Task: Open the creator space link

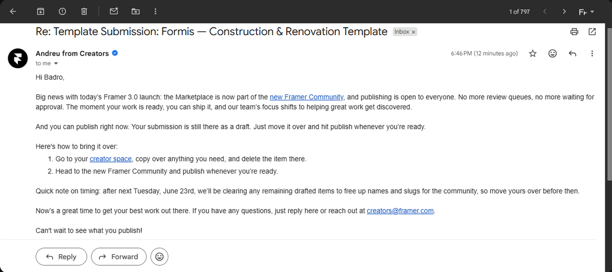Action: tap(111, 159)
